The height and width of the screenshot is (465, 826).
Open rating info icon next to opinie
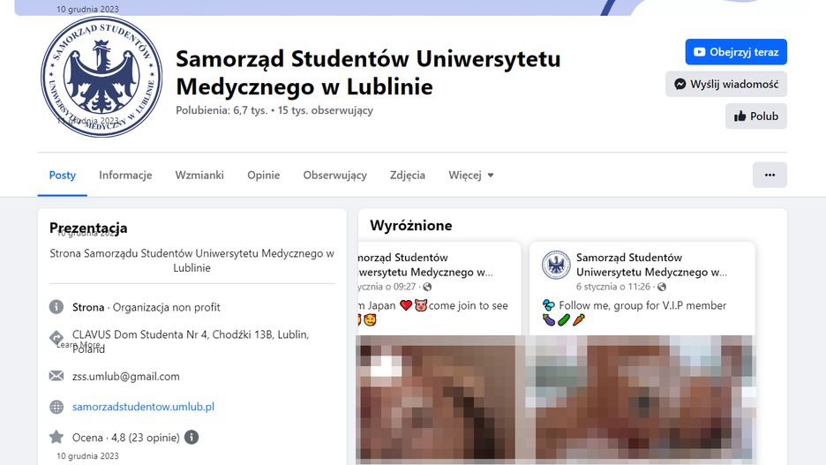coord(191,437)
